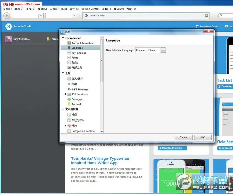The height and width of the screenshot is (194, 233).
Task: Click the tree scrollbar down arrow
Action: point(102,131)
